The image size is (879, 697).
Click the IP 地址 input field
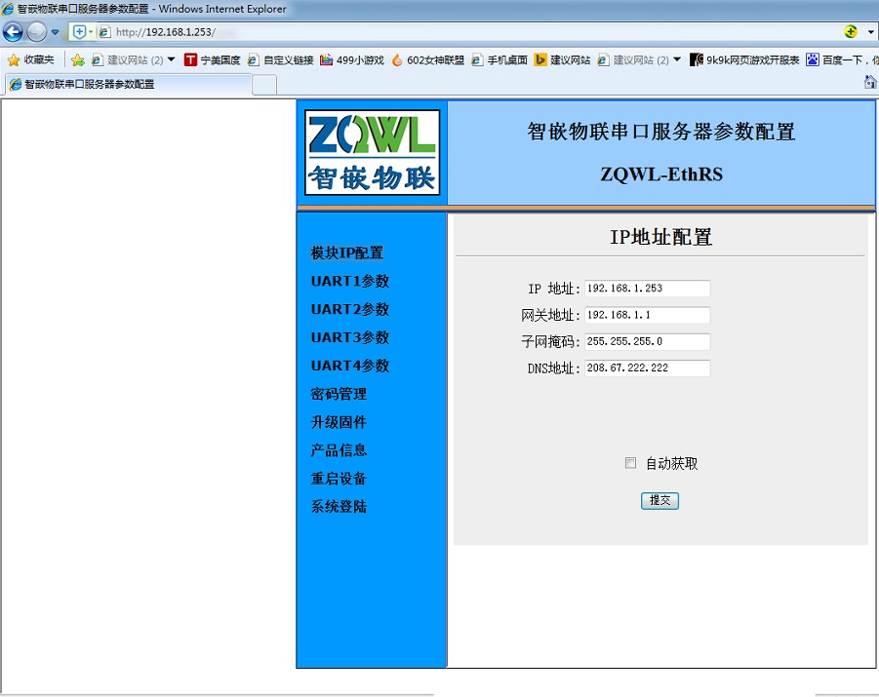tap(647, 289)
